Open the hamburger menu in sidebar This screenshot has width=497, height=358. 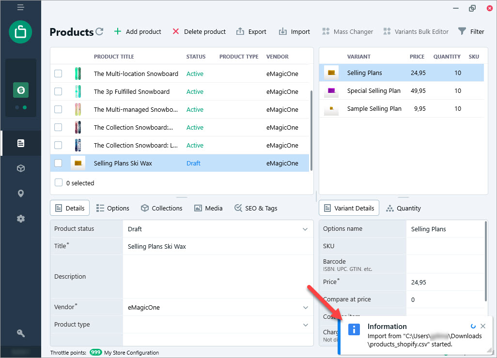(x=21, y=7)
